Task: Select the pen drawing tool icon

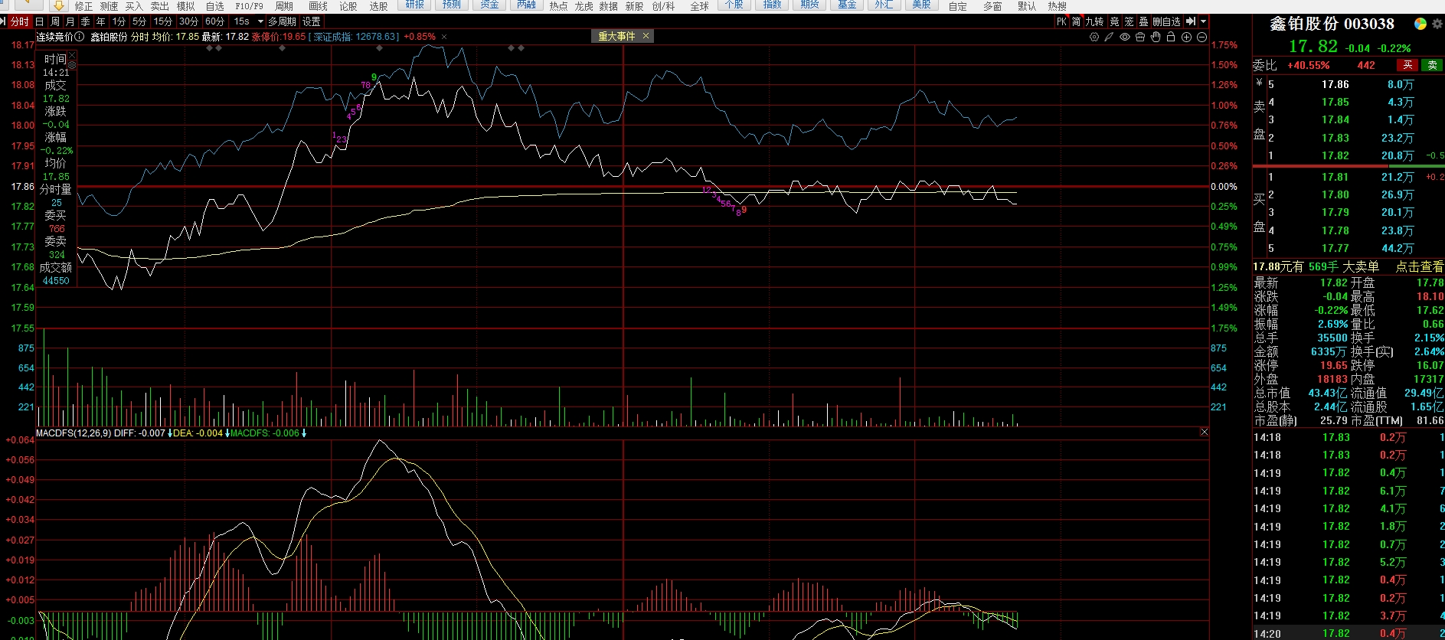Action: (1109, 37)
